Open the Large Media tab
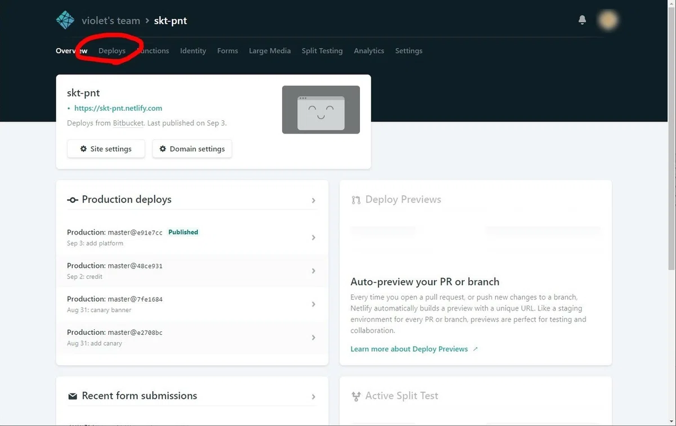676x426 pixels. click(270, 51)
